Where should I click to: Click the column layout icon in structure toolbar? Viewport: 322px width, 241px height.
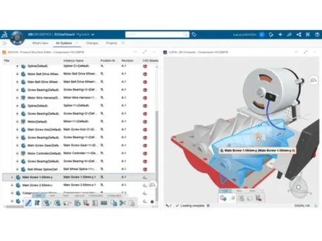point(95,202)
